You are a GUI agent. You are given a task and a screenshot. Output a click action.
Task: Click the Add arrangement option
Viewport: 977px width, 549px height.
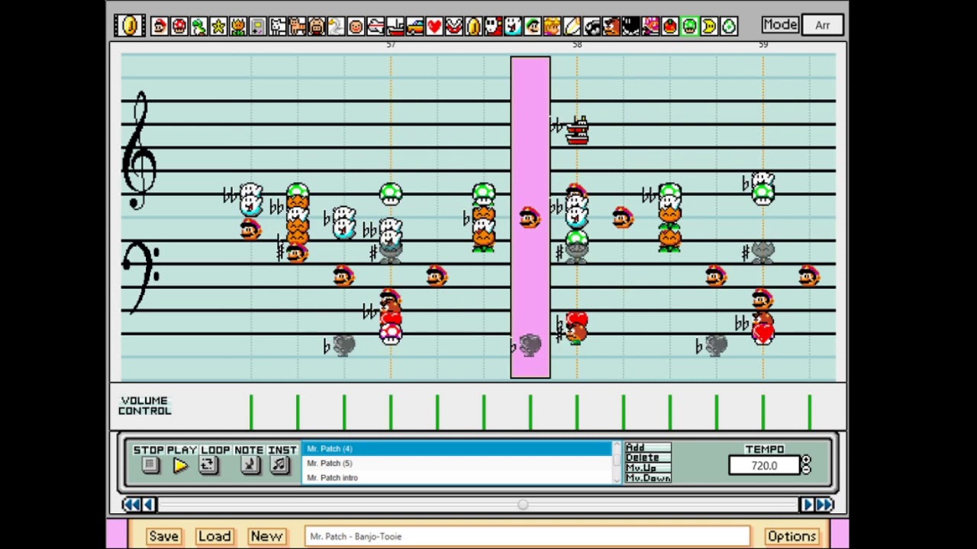648,448
